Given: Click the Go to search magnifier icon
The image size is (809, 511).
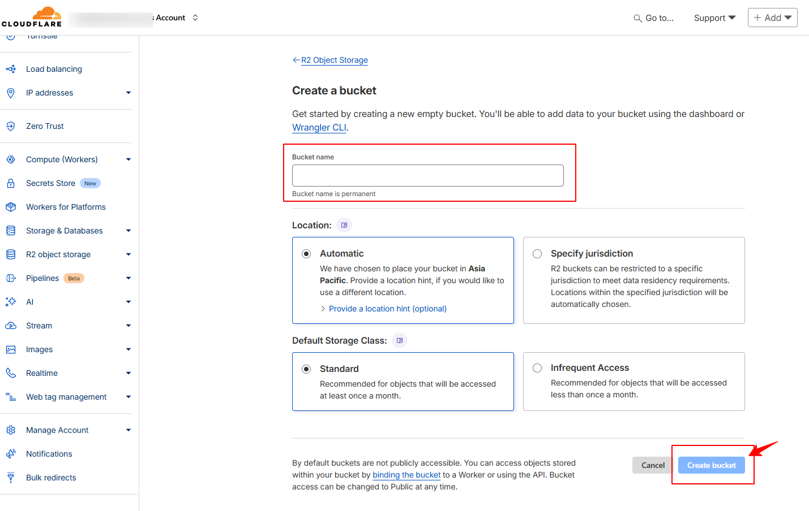Looking at the screenshot, I should (637, 18).
